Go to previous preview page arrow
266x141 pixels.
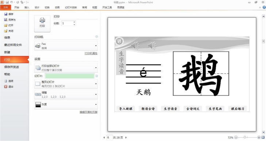[104, 137]
